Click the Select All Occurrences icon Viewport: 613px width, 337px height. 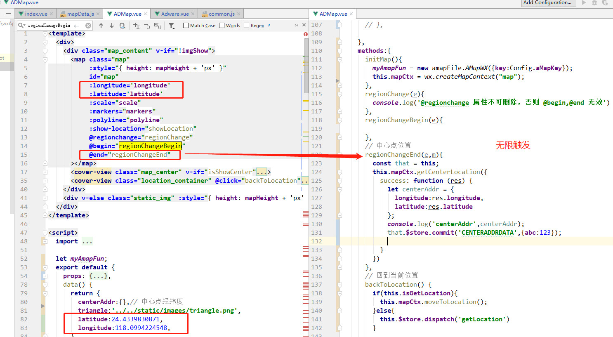[157, 26]
